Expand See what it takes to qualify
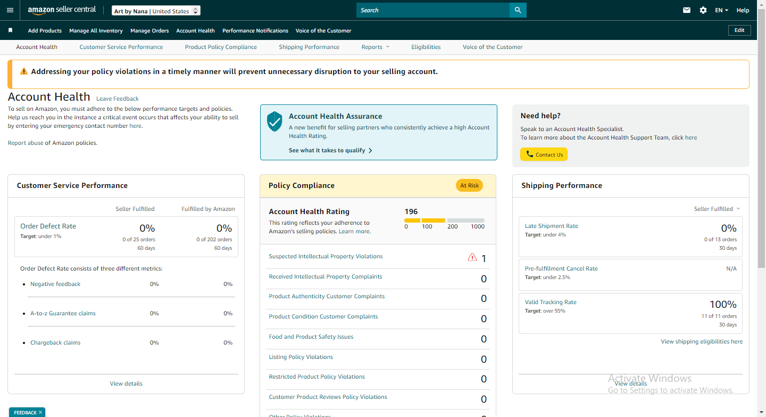 [330, 150]
